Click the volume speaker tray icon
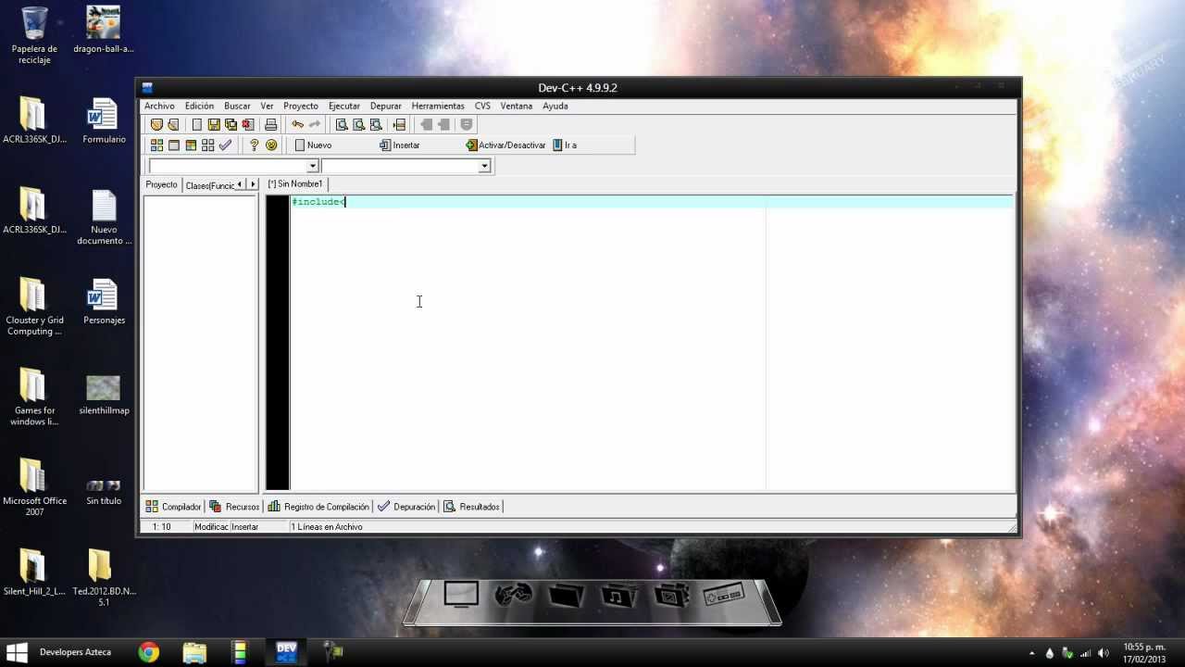 tap(1103, 653)
